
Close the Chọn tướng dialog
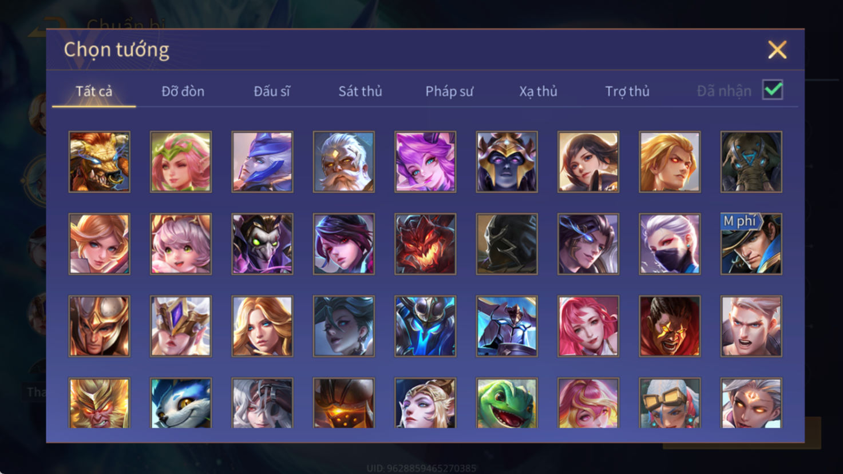[x=777, y=50]
